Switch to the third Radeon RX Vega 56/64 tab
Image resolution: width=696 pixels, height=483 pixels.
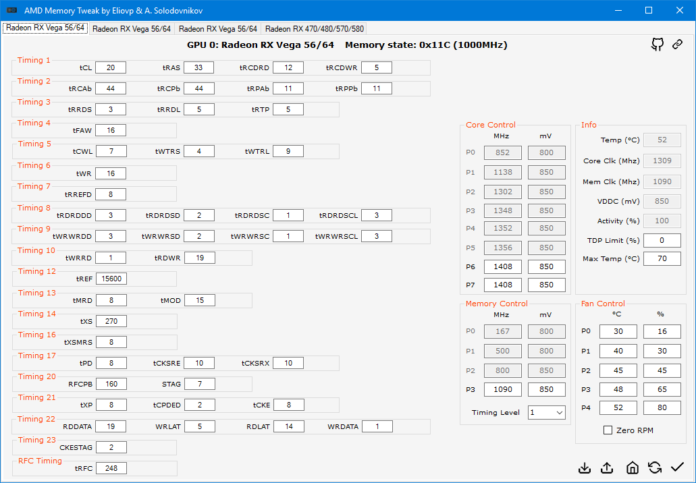(x=218, y=29)
